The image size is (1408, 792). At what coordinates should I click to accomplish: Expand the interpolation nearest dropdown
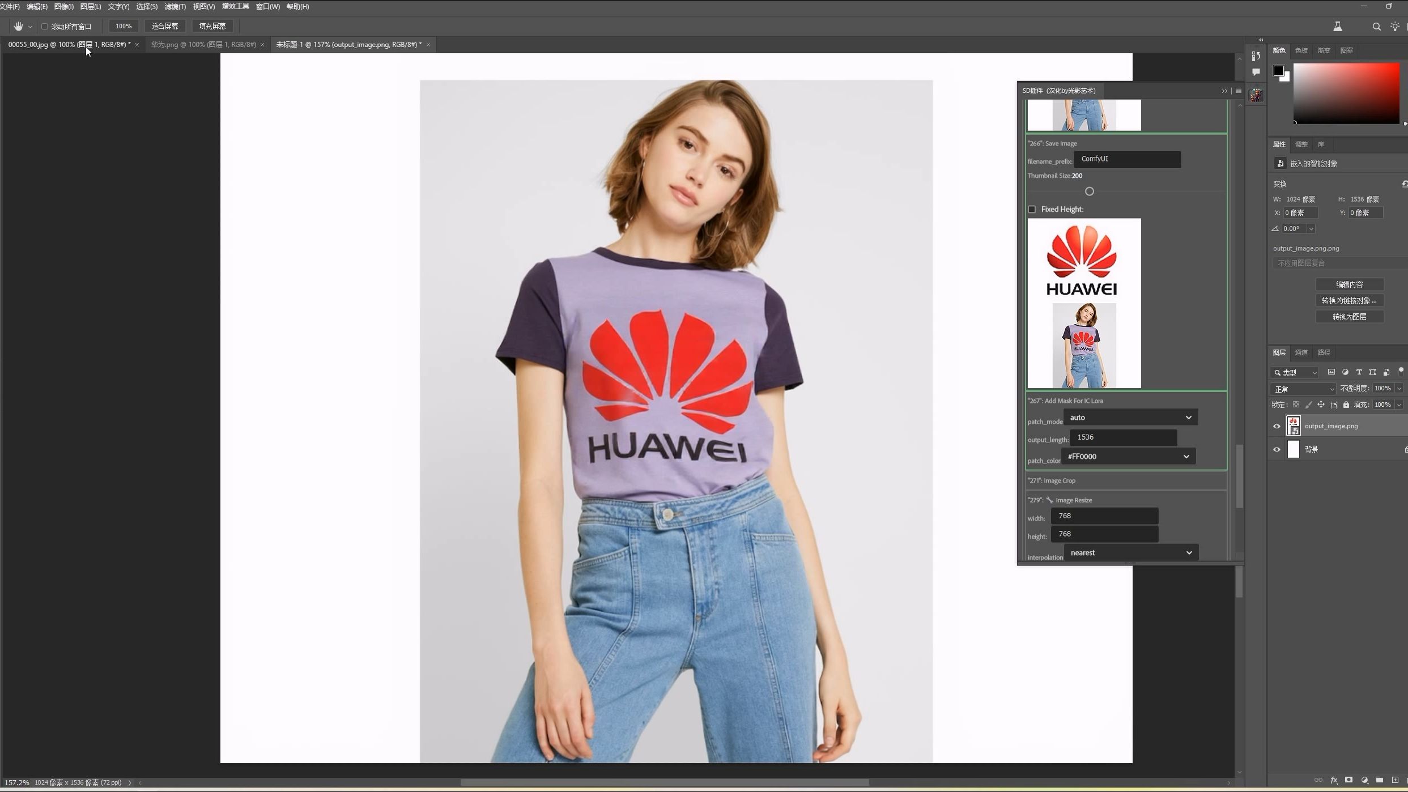click(x=1131, y=552)
